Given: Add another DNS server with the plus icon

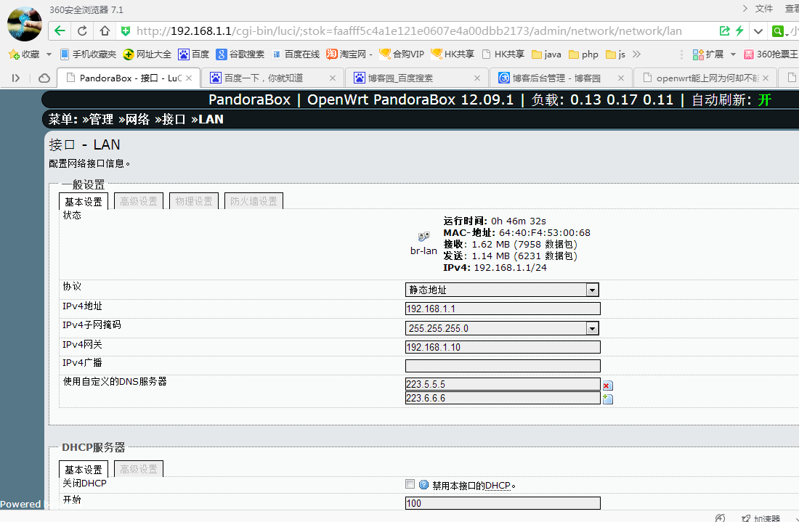Looking at the screenshot, I should click(x=608, y=399).
